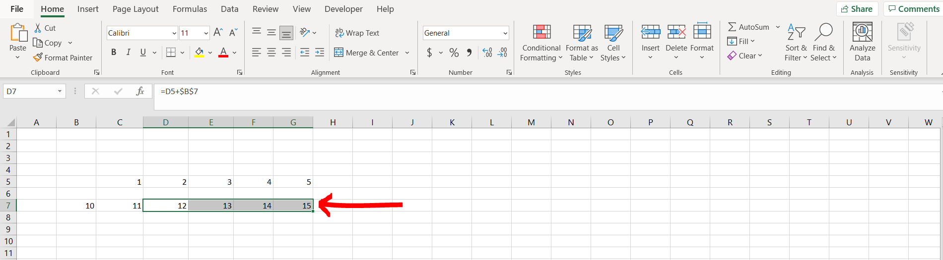Switch to Page Layout tab
943x260 pixels.
tap(135, 9)
